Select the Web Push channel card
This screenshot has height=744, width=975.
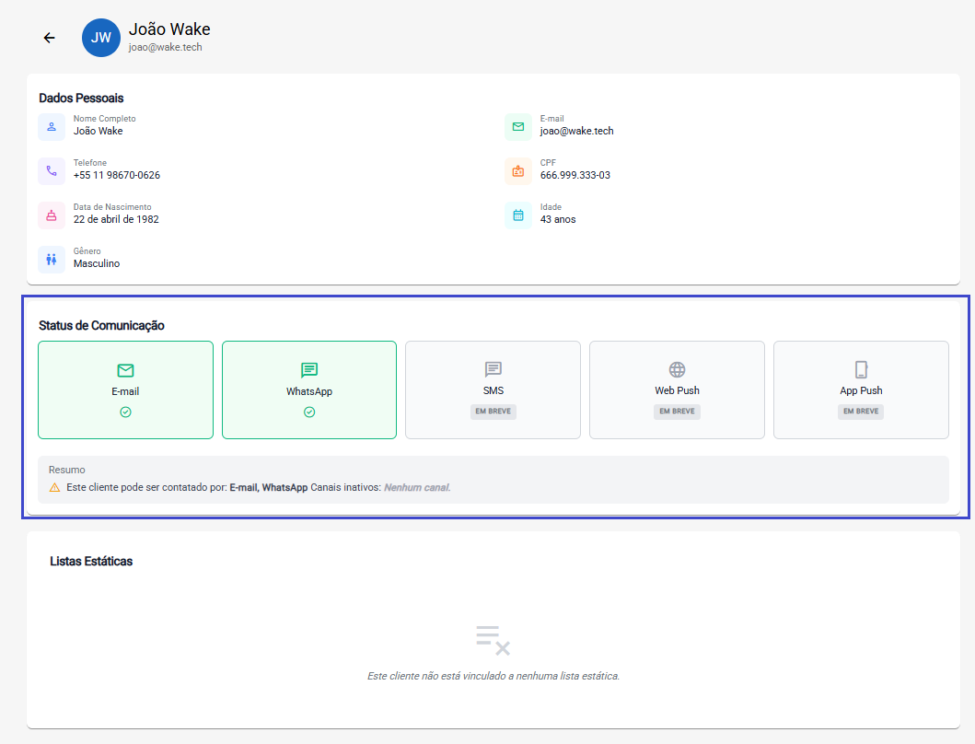click(x=677, y=389)
